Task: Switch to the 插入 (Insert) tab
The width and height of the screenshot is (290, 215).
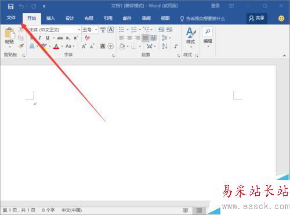Action: pyautogui.click(x=50, y=19)
